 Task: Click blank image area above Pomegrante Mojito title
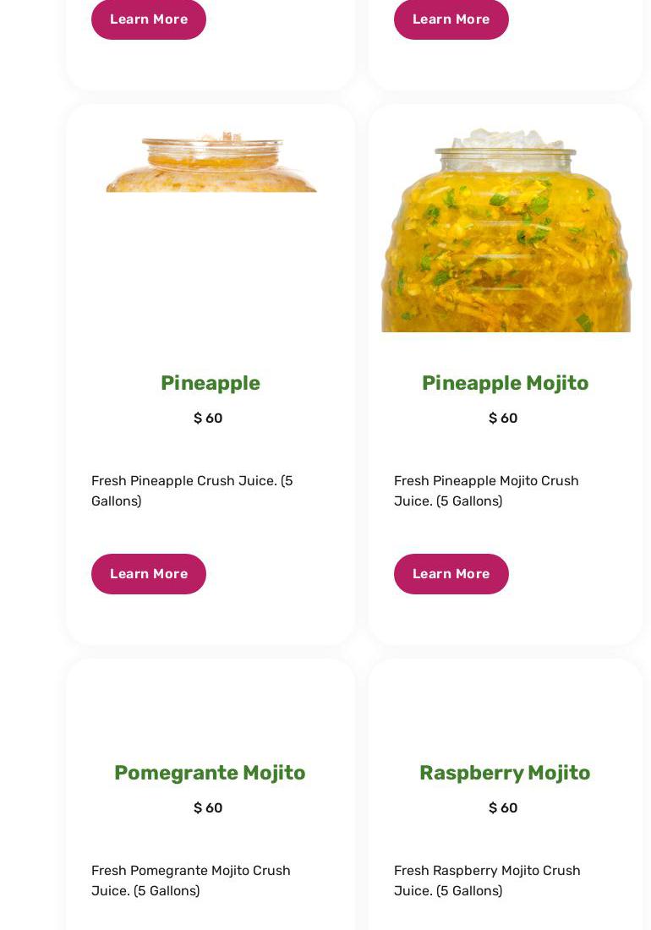(x=211, y=708)
